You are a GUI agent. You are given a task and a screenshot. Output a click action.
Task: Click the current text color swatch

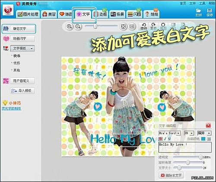click(x=203, y=139)
